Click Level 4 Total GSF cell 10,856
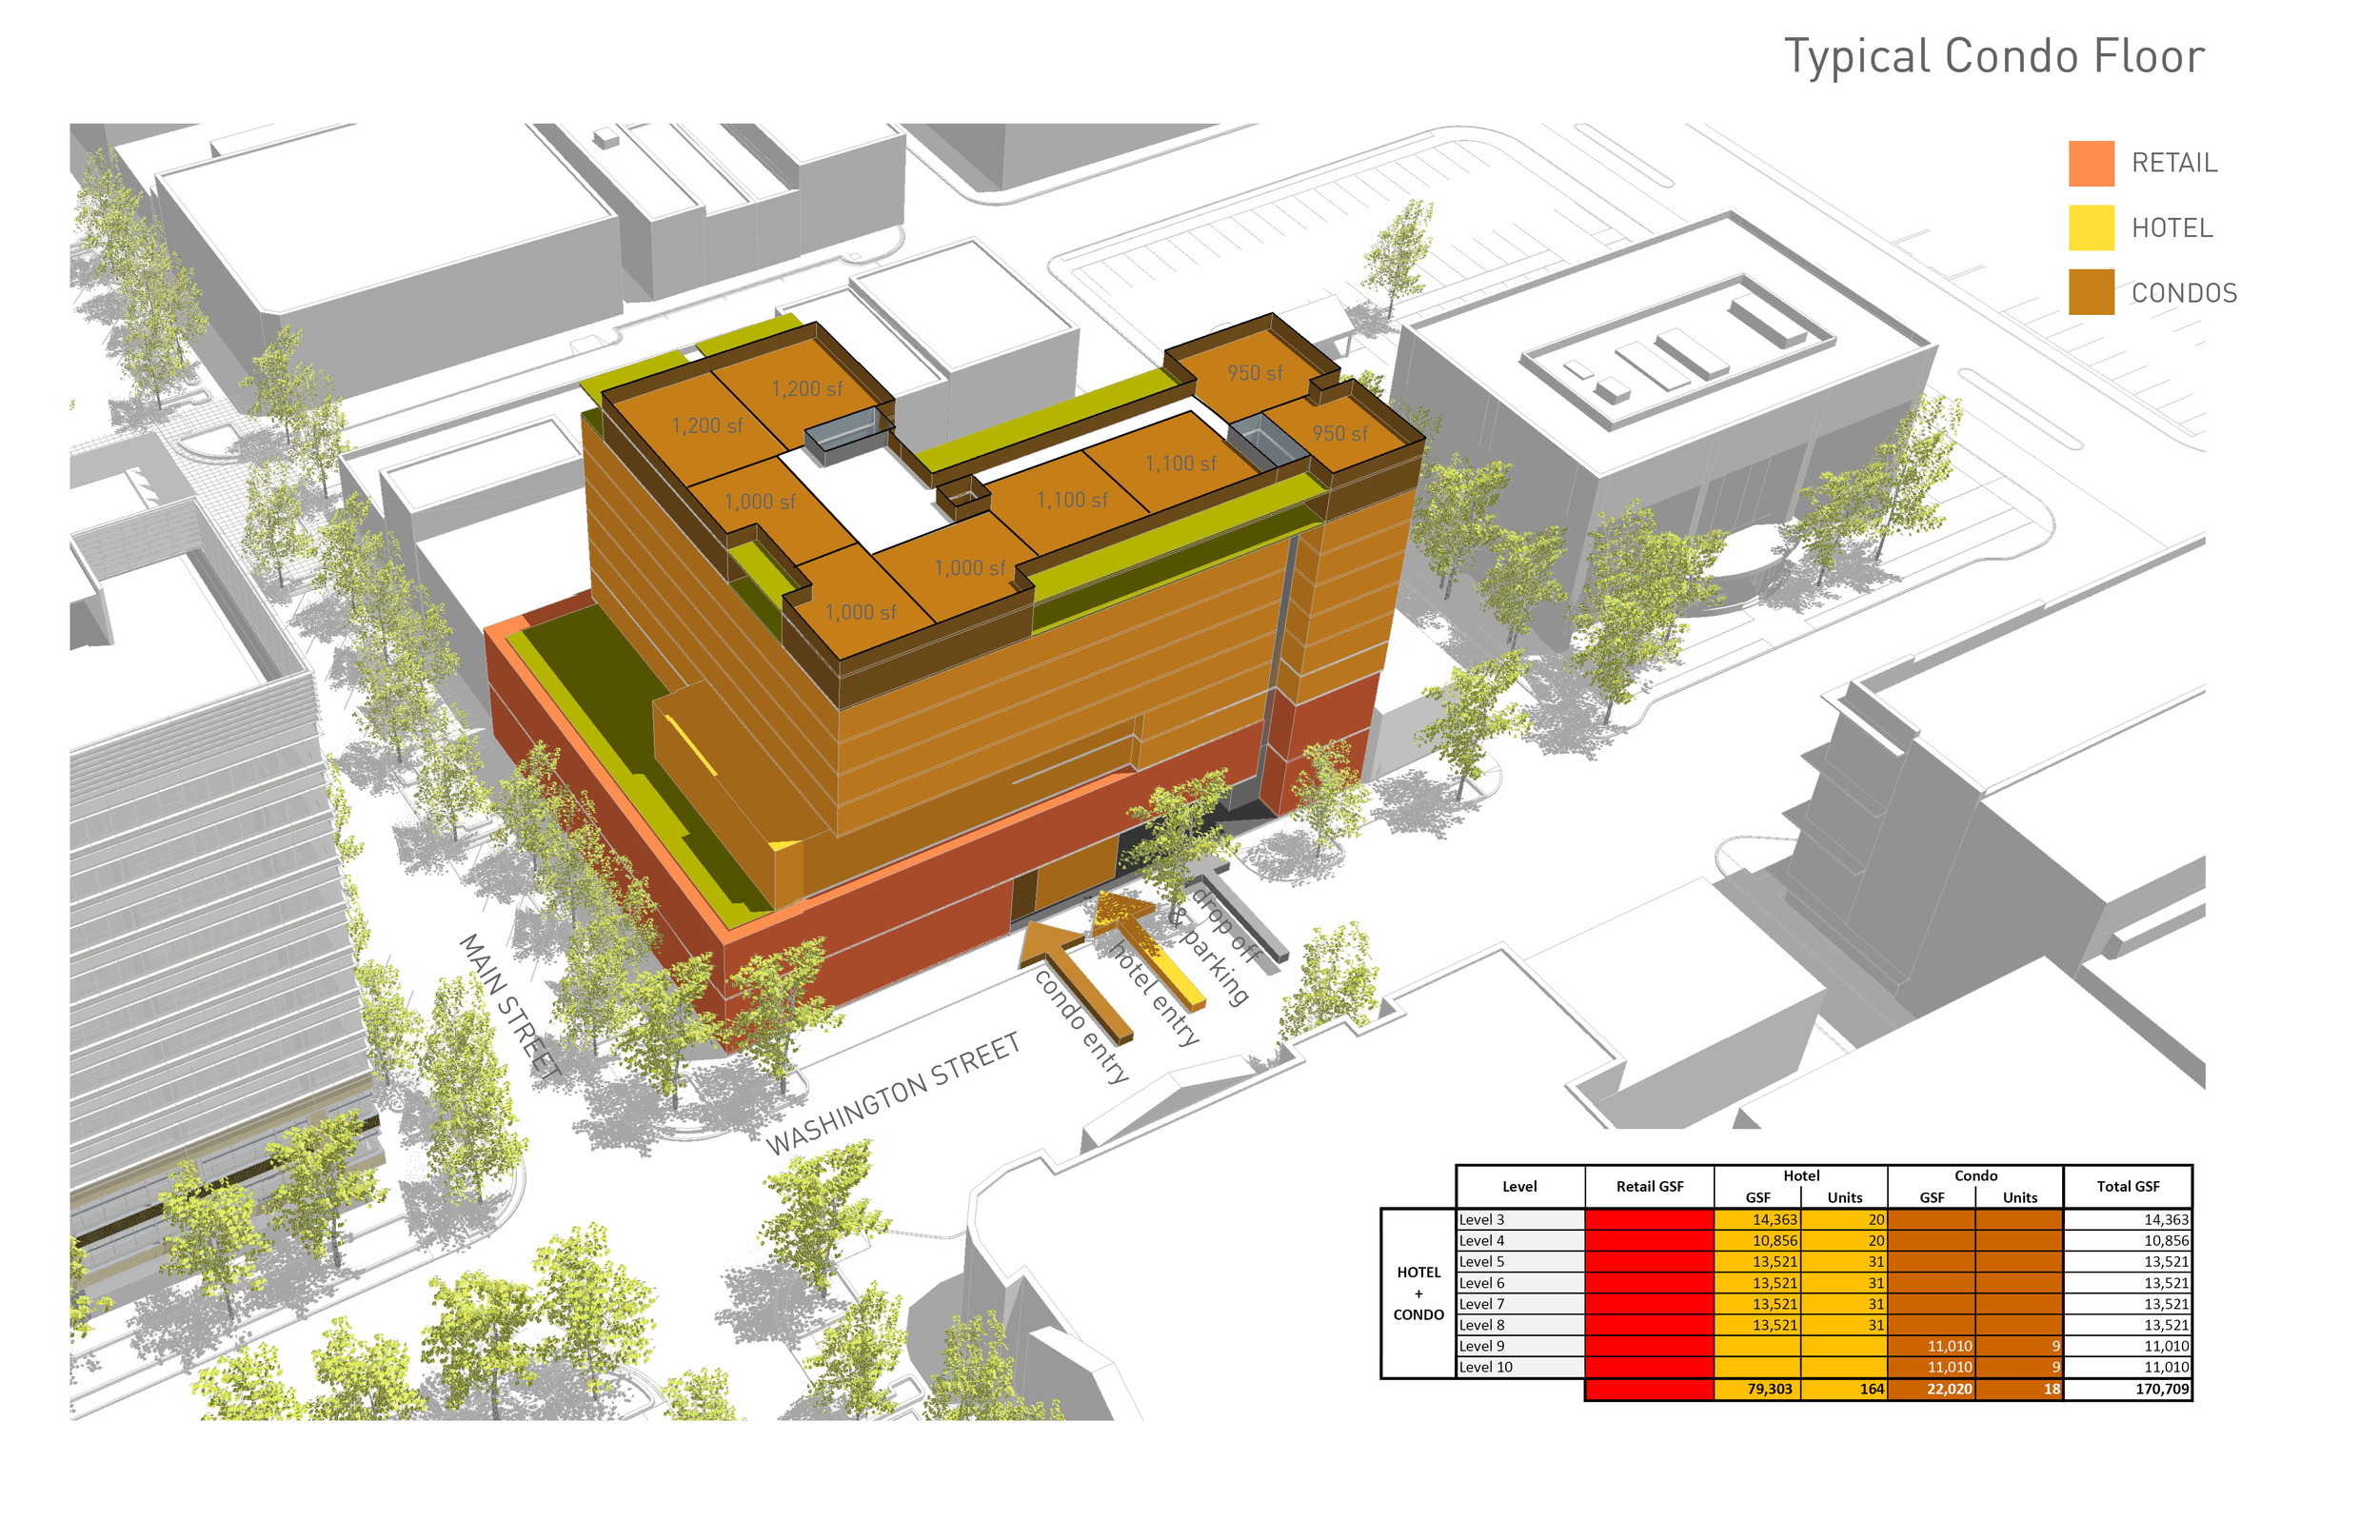2380x1540 pixels. click(2128, 1241)
